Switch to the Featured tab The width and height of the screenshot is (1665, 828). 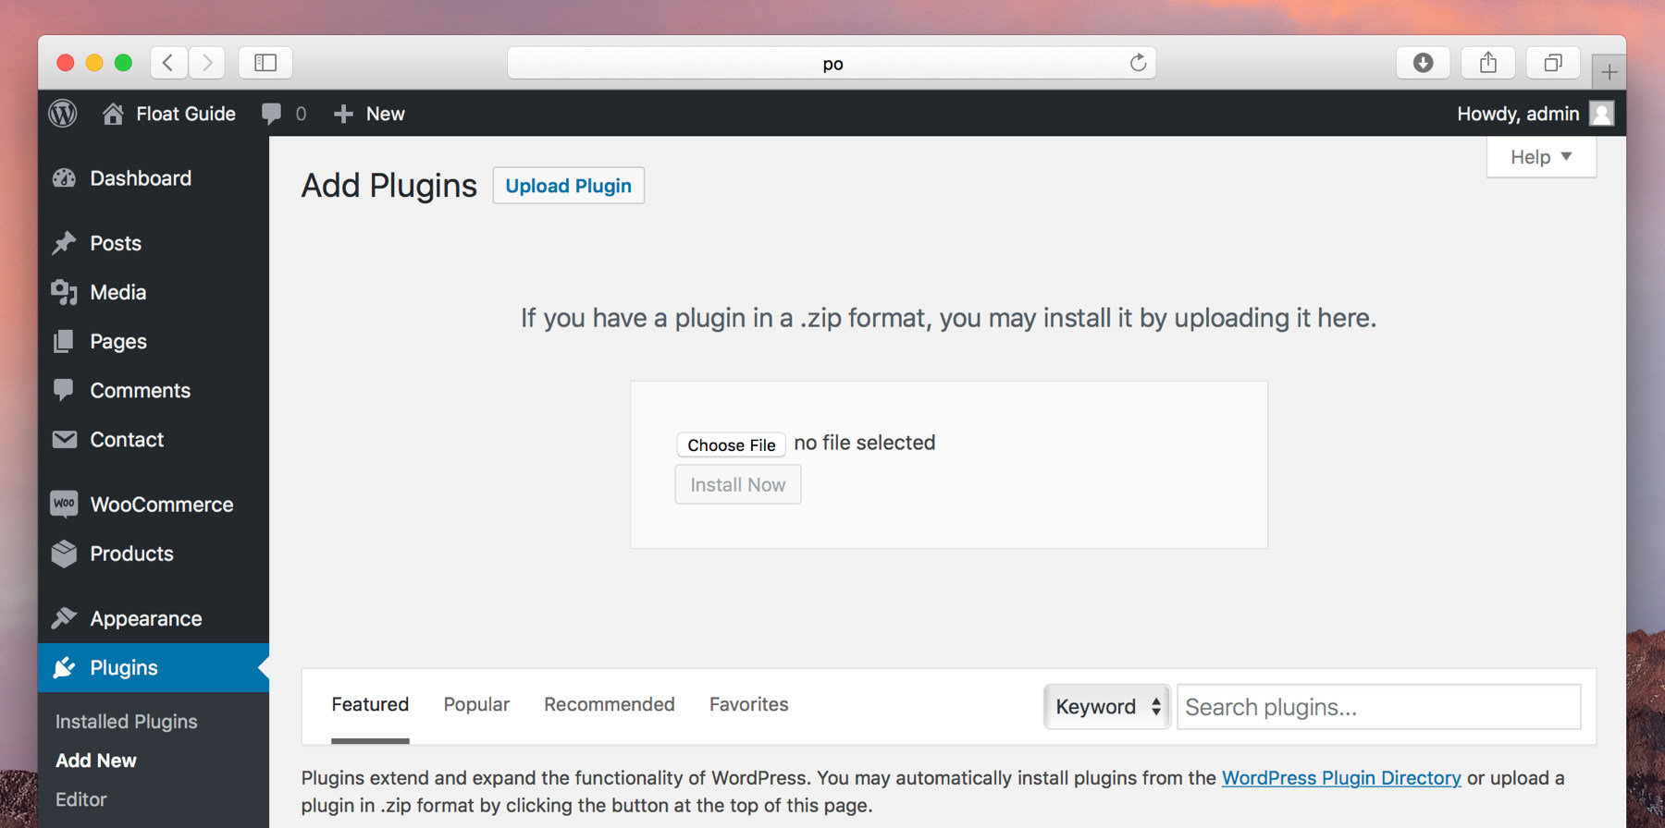point(370,704)
